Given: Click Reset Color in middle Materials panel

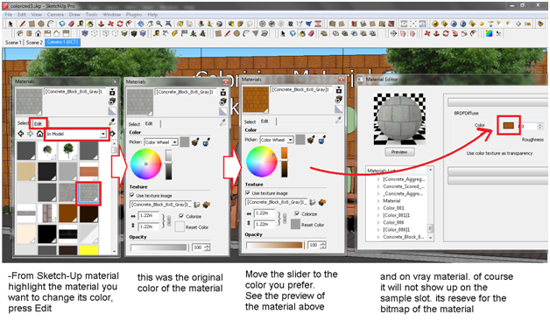Looking at the screenshot, I should pyautogui.click(x=197, y=227).
